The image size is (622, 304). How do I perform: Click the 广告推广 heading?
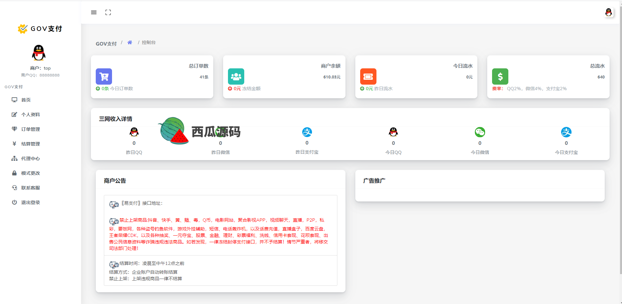pyautogui.click(x=374, y=181)
